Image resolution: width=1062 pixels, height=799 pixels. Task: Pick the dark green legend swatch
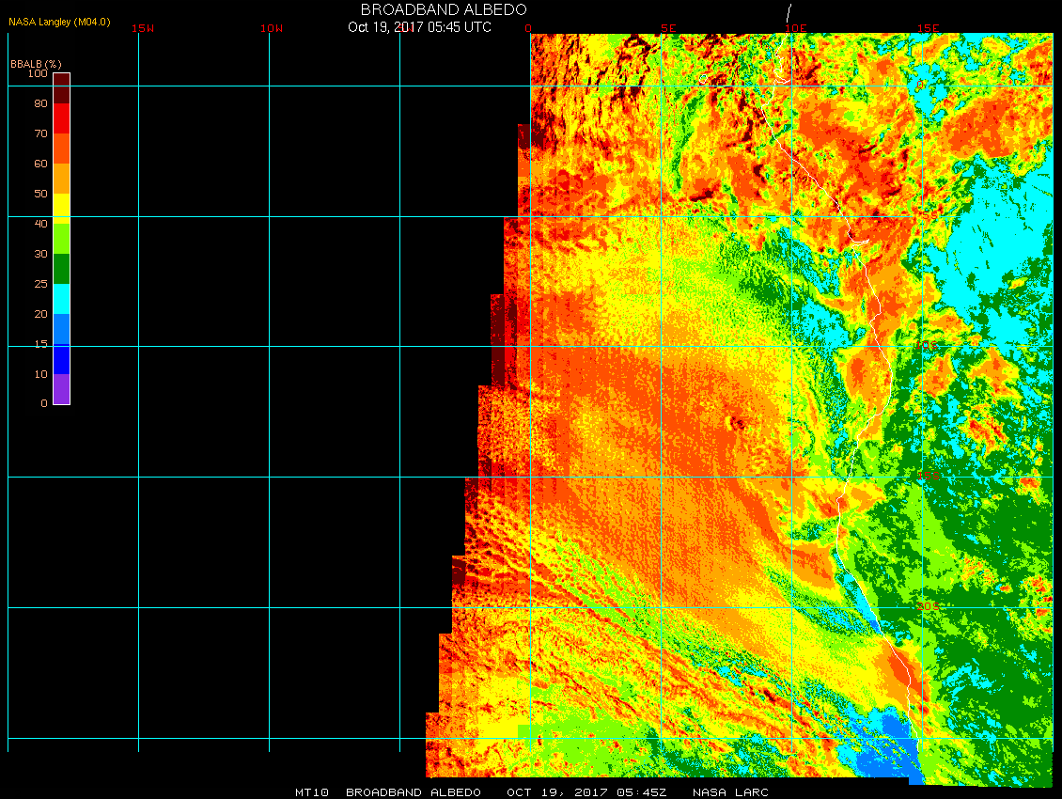tap(61, 269)
